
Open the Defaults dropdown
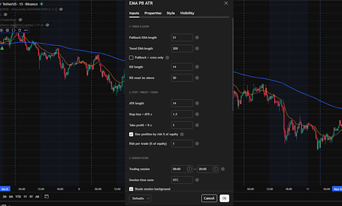pyautogui.click(x=140, y=198)
